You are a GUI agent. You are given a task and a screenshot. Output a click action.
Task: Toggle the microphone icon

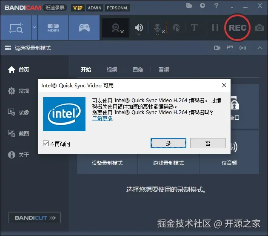point(157,28)
